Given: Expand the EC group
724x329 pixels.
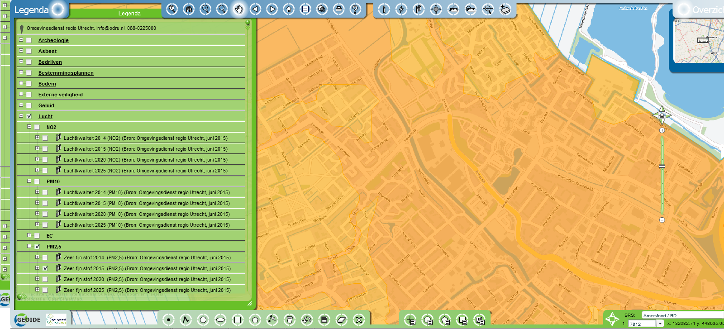Looking at the screenshot, I should tap(29, 235).
